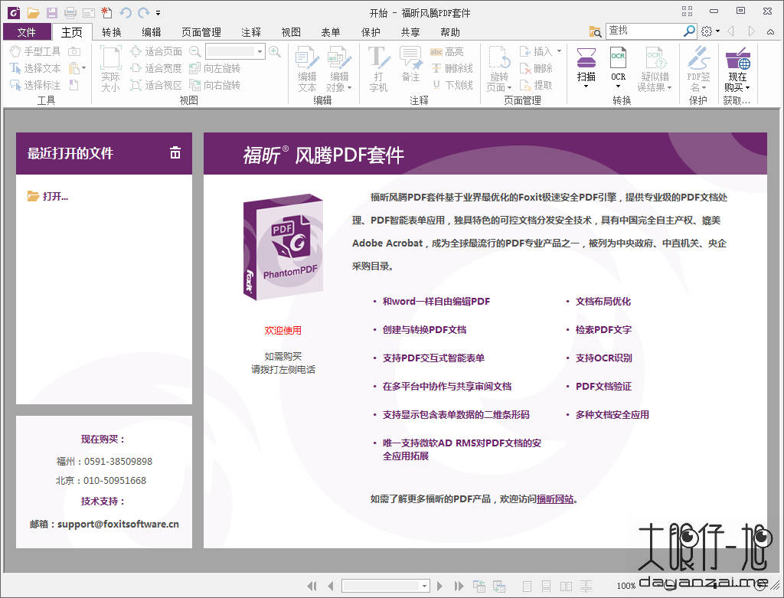
Task: Click the snapshot camera icon
Action: click(74, 51)
